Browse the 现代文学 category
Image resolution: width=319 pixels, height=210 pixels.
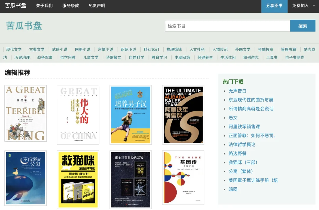click(x=14, y=49)
